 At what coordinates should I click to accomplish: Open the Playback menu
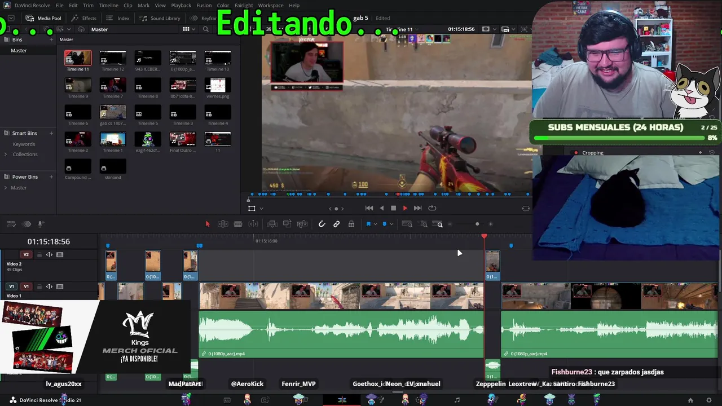(181, 6)
